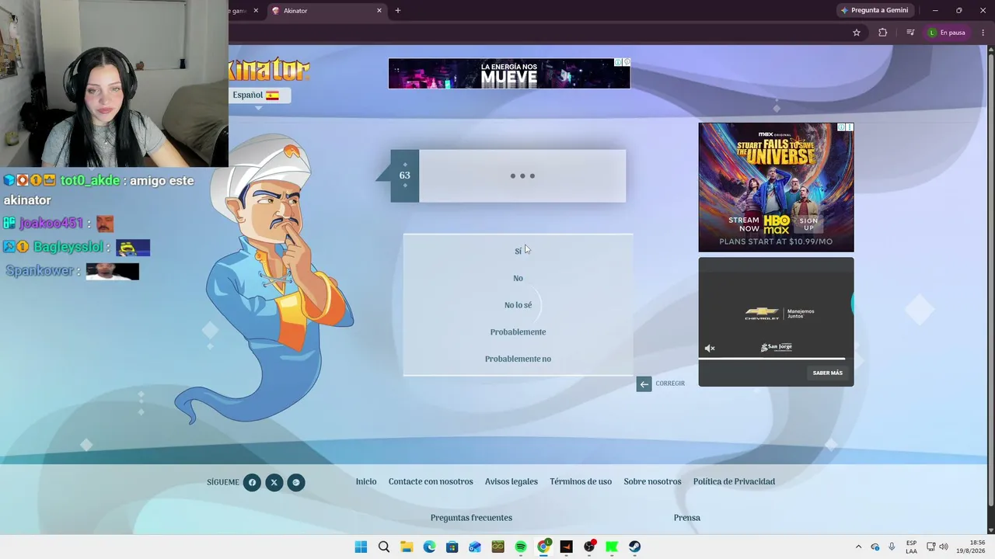Click the HBO Max ad info icon

click(841, 127)
